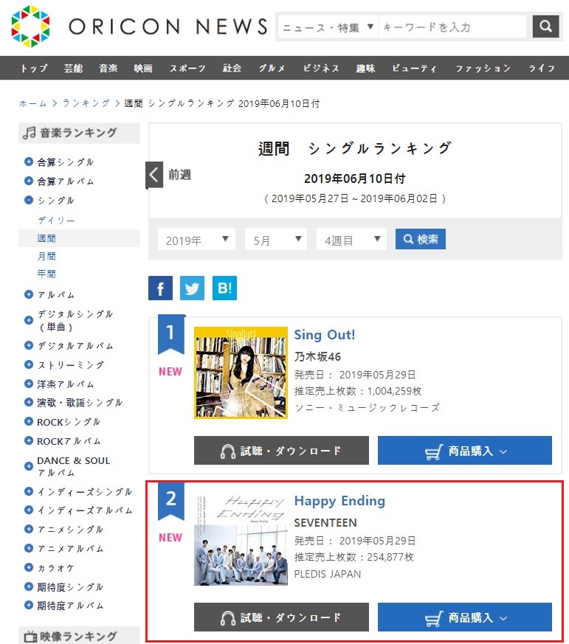Open the 4週目 week dropdown
Viewport: 569px width, 644px height.
pyautogui.click(x=351, y=240)
